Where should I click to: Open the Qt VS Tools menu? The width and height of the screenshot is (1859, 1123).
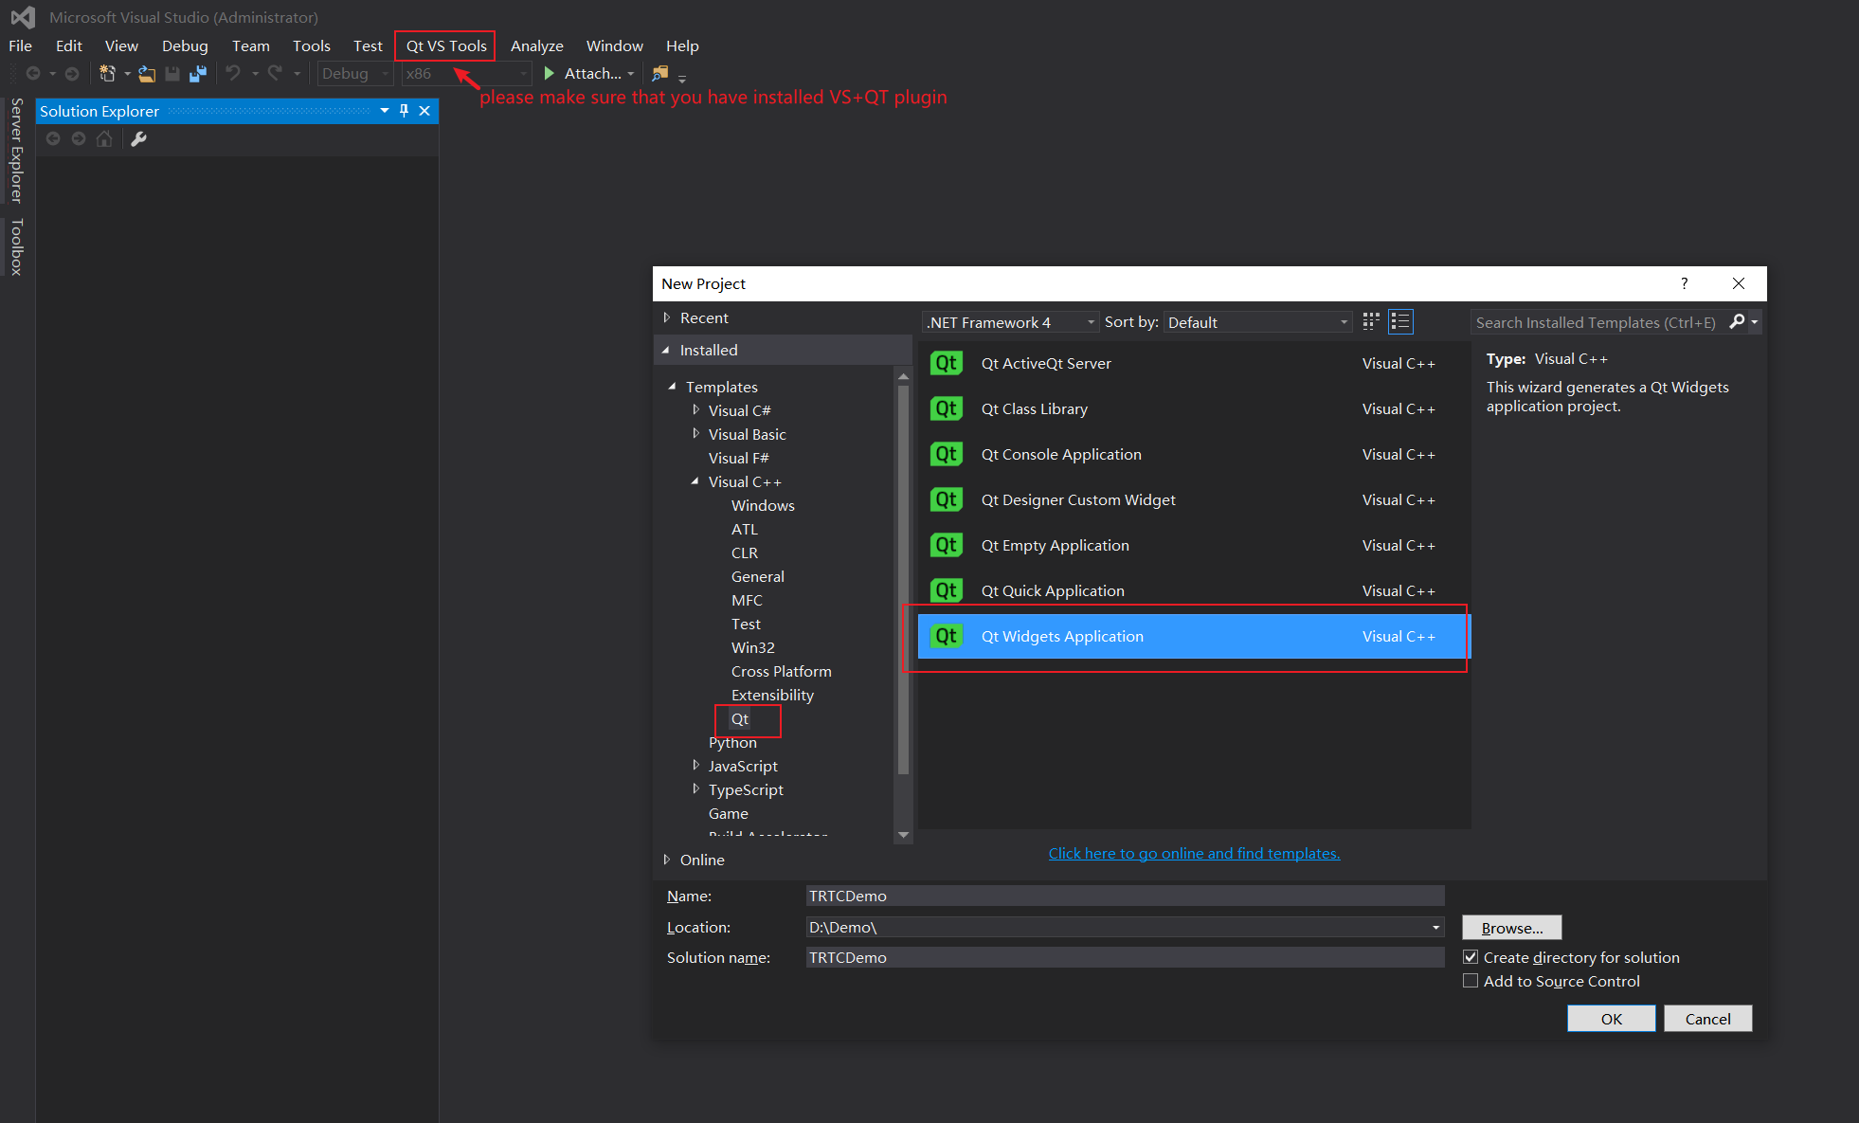click(x=445, y=45)
